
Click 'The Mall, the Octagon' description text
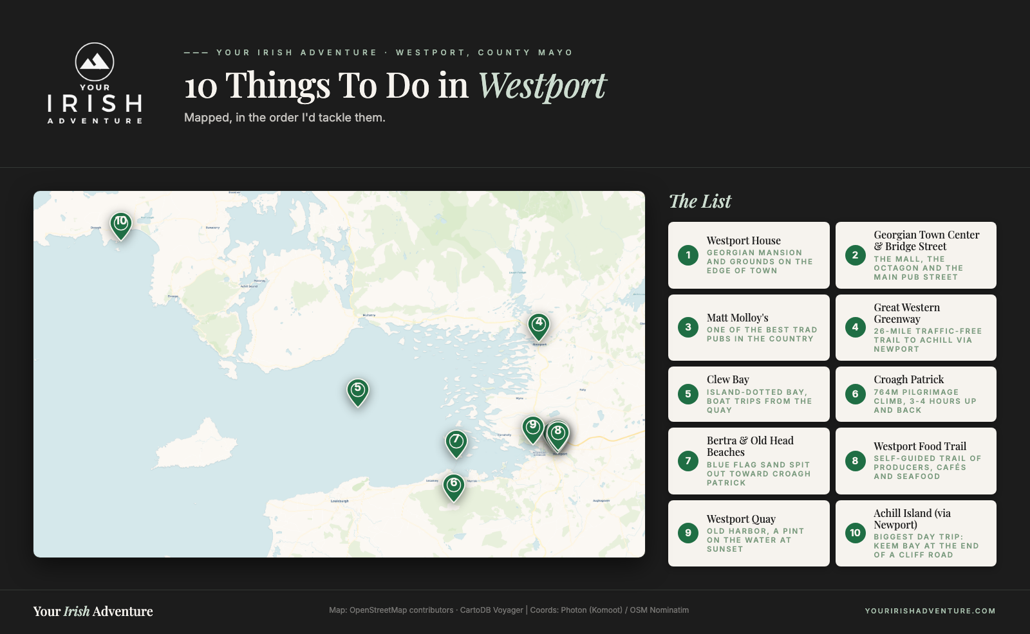point(919,268)
